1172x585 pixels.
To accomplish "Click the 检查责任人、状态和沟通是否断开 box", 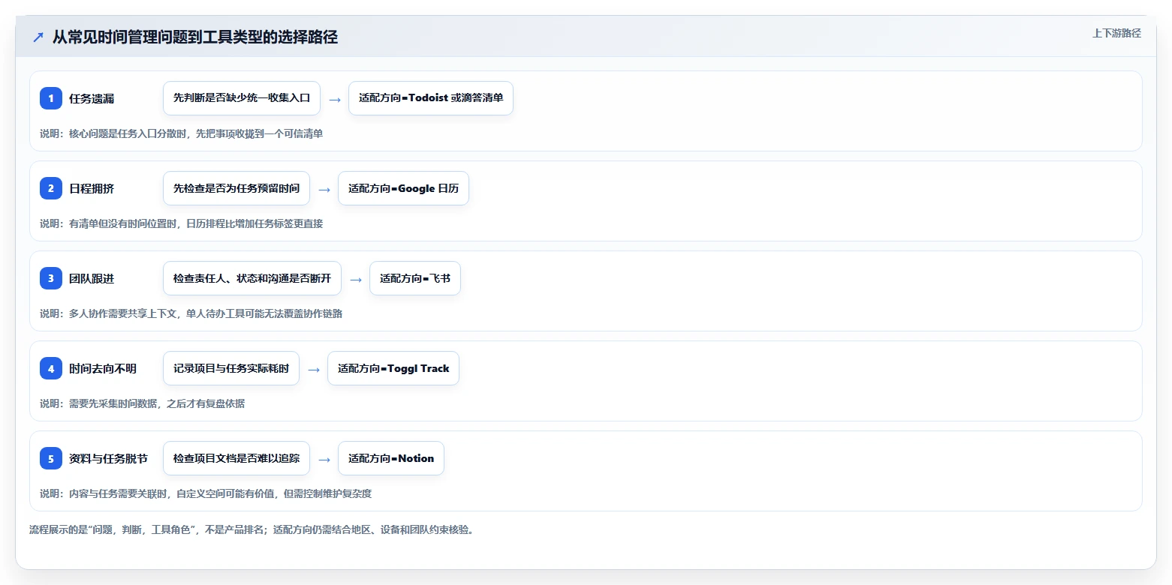I will pos(252,278).
